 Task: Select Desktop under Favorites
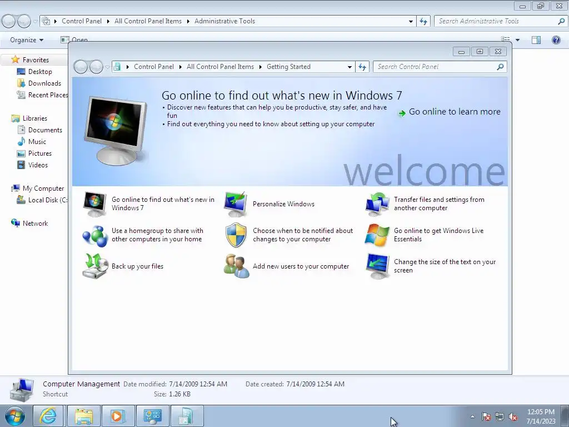[x=40, y=72]
